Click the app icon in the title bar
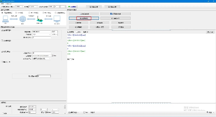 tap(1, 1)
